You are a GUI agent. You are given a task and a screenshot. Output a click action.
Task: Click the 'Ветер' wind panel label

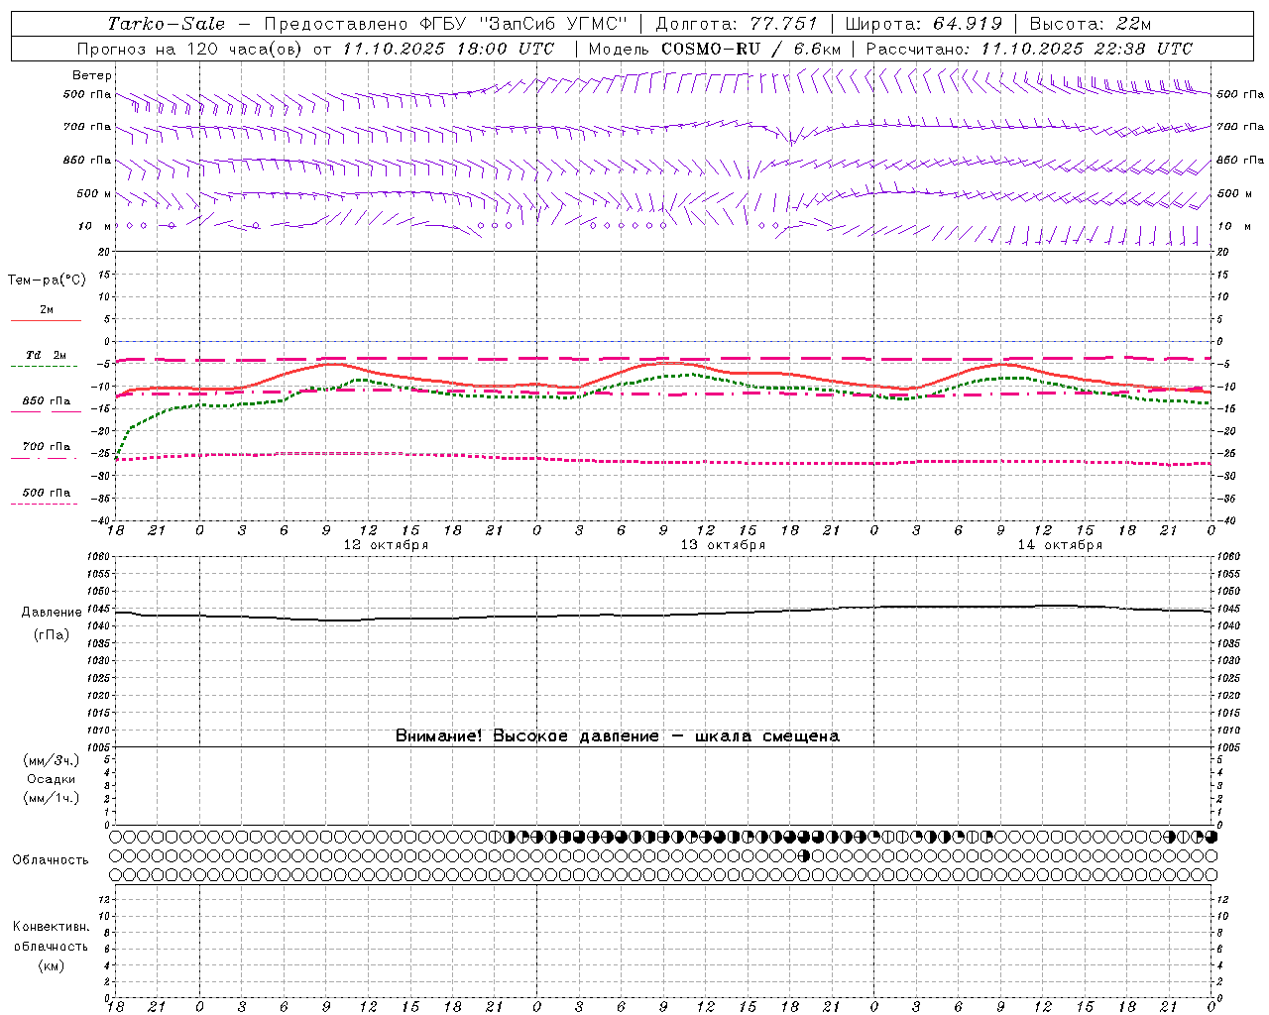[x=92, y=75]
